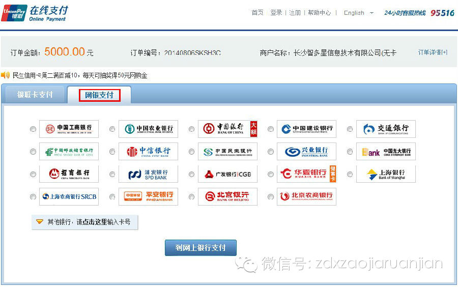Select the radio button for 广发银行CGB
The height and width of the screenshot is (287, 458).
point(192,175)
